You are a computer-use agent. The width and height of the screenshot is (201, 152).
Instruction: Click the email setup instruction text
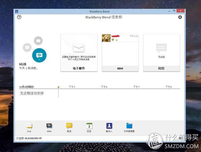[79, 58]
